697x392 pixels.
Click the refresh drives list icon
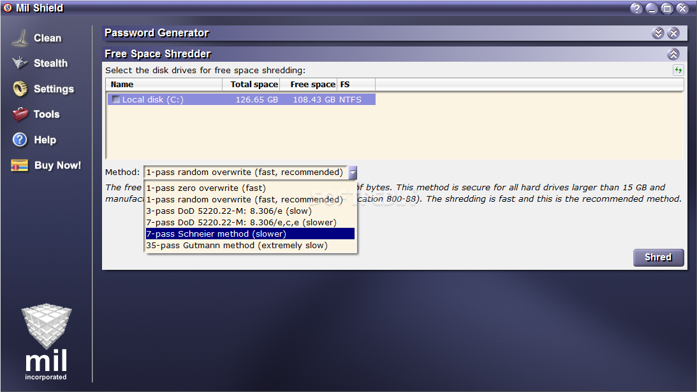coord(678,70)
